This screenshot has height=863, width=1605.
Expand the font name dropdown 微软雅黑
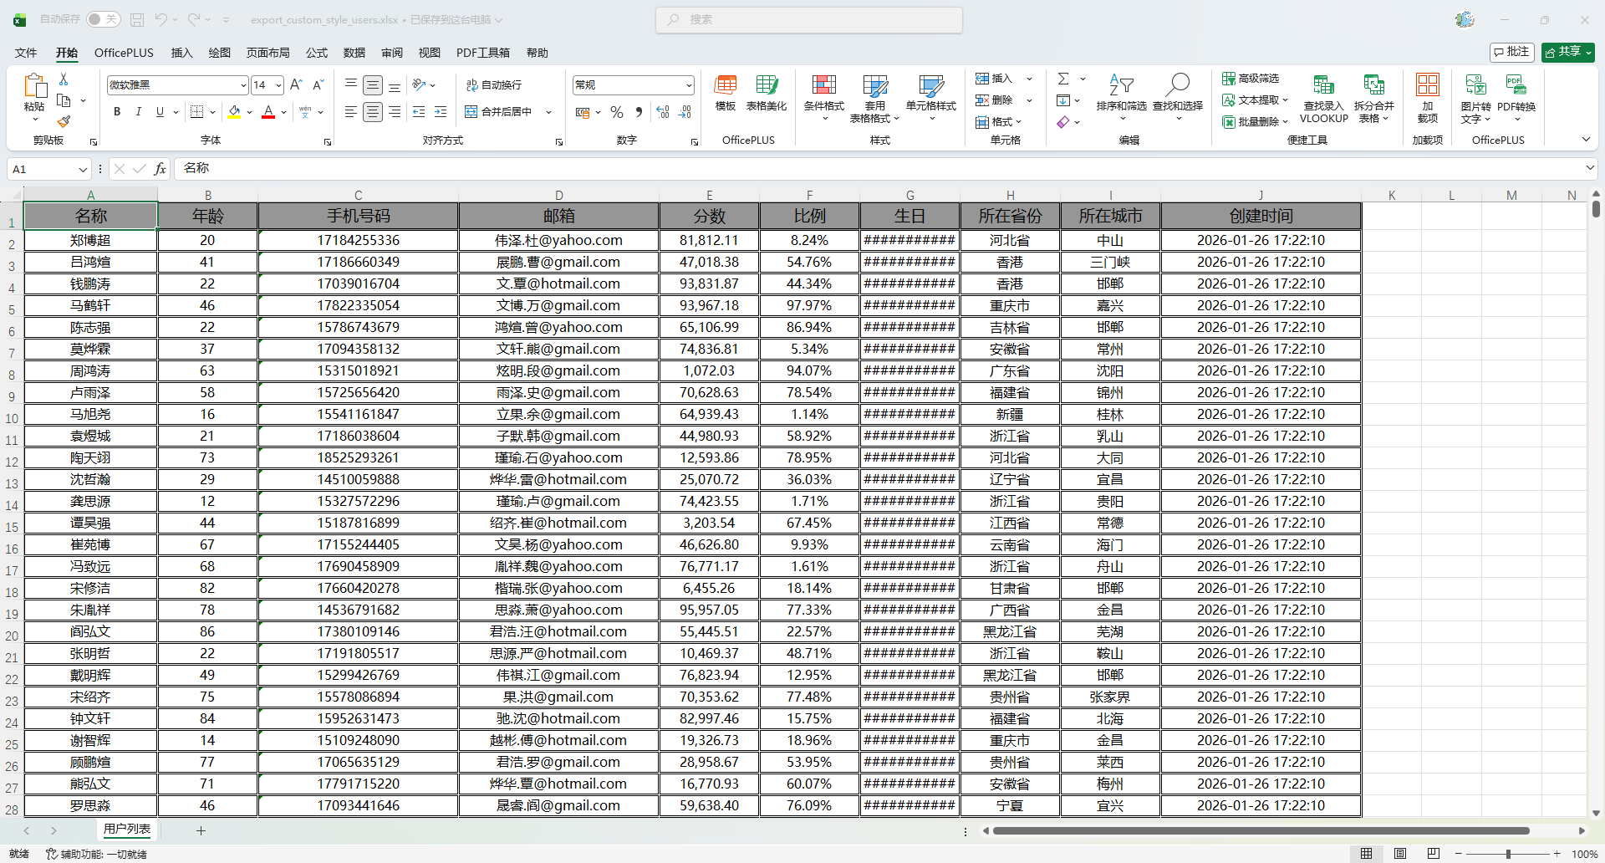[243, 85]
